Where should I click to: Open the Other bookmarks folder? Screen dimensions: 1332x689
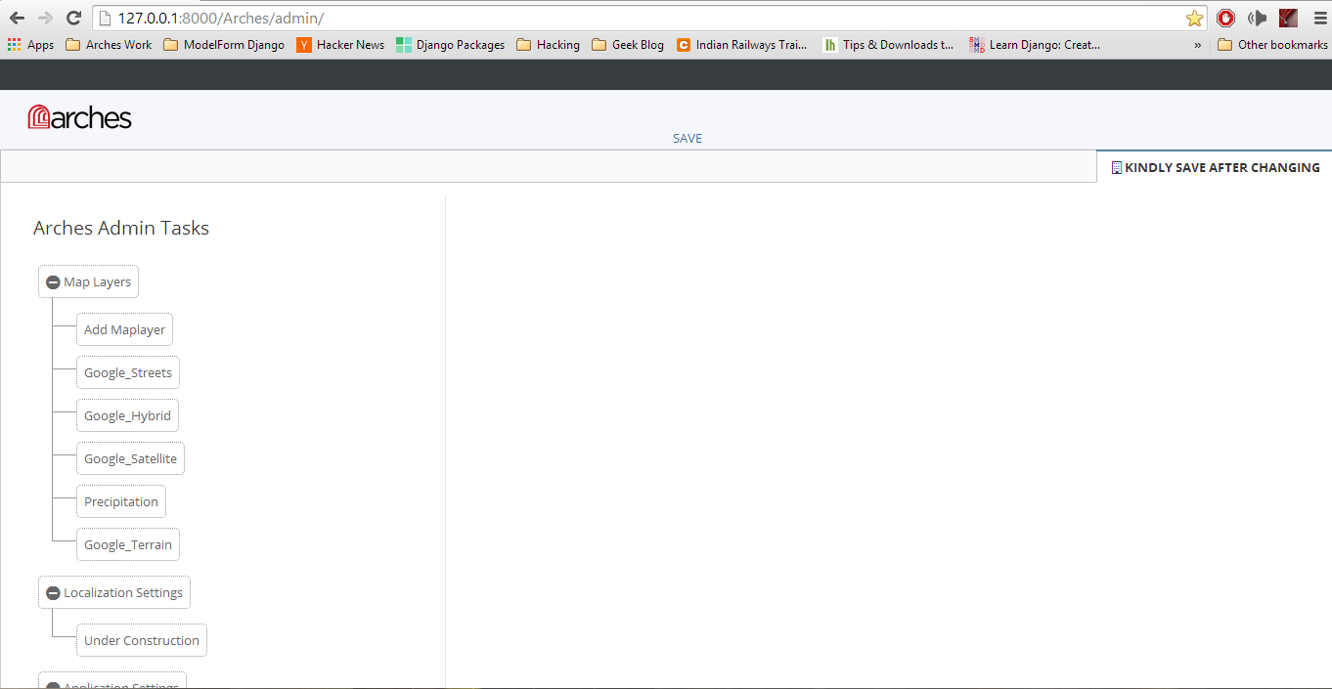click(x=1272, y=45)
